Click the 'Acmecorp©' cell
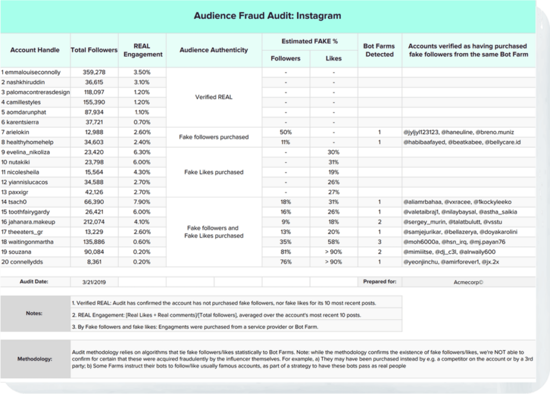Screen dimensions: 550x394 [x=469, y=282]
